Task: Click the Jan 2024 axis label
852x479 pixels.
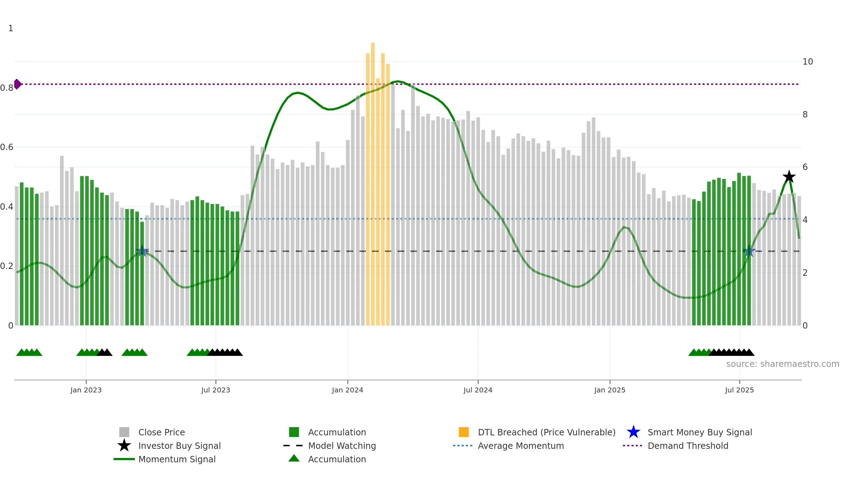Action: (348, 390)
